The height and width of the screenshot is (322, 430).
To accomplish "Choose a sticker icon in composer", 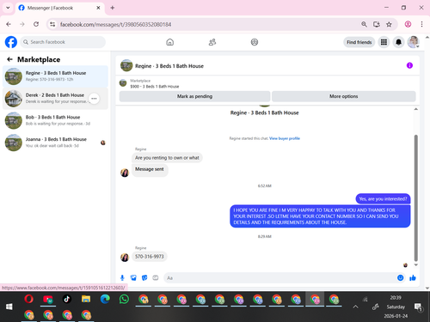I will [x=144, y=277].
